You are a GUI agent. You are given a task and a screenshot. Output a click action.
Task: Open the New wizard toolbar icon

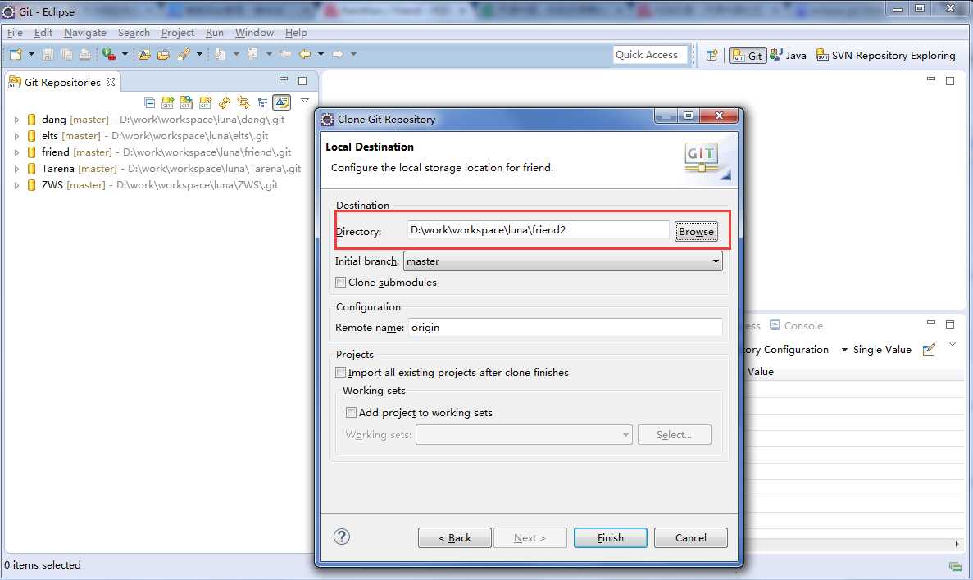pyautogui.click(x=16, y=55)
